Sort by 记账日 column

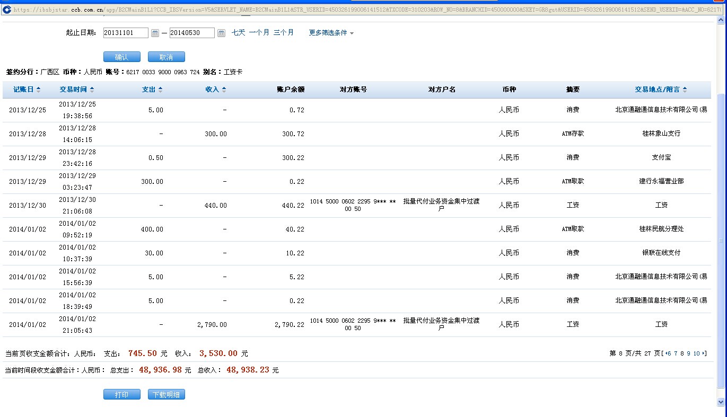(27, 90)
